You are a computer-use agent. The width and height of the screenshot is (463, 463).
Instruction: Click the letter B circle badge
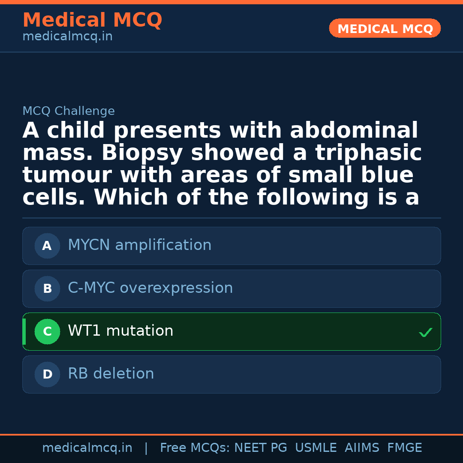click(47, 289)
